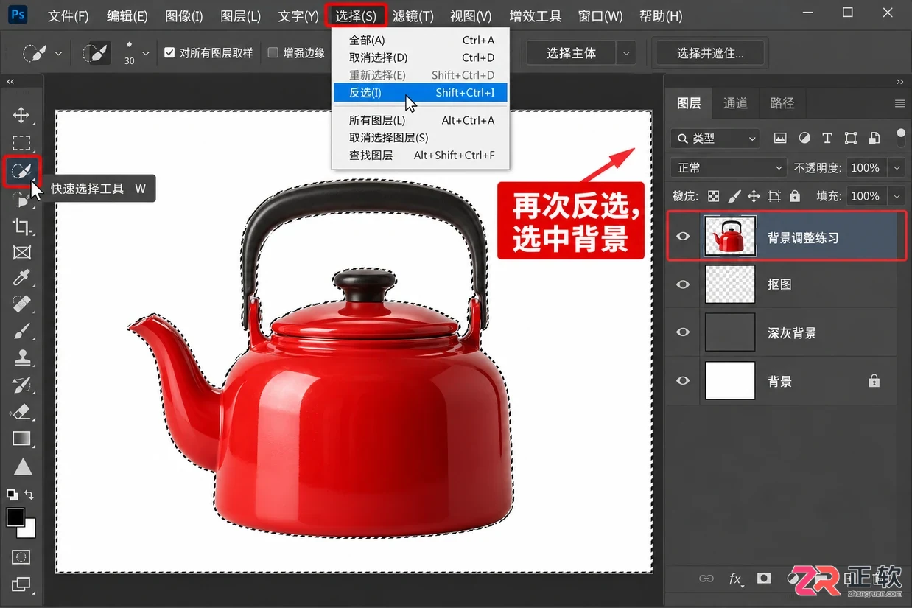Filter layers by pixel layer type

780,138
